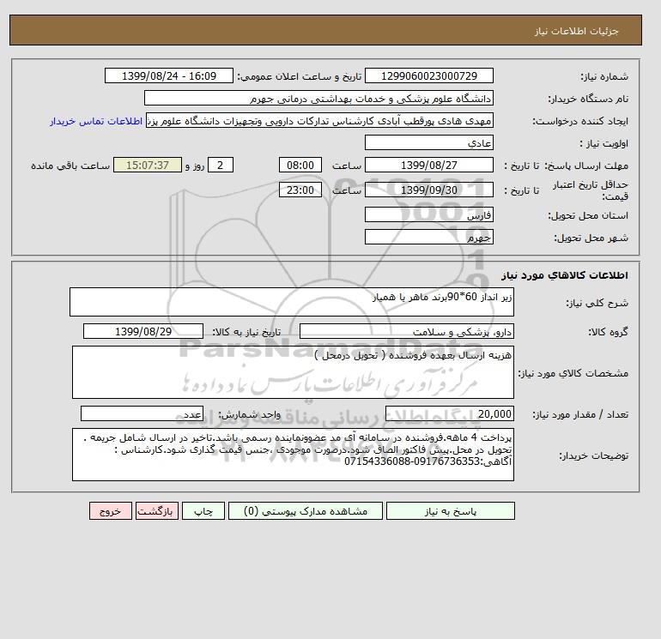The image size is (661, 639).
Task: Click the 'اولویت نیاز :' label
Action: (604, 143)
